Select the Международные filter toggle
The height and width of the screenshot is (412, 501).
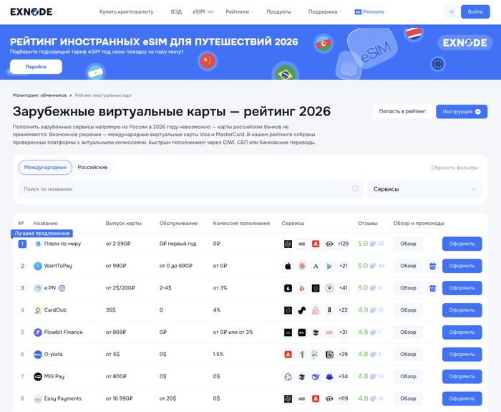point(45,167)
